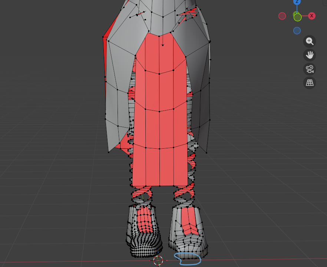Enable zoom mode with the magnifier icon

tap(309, 41)
